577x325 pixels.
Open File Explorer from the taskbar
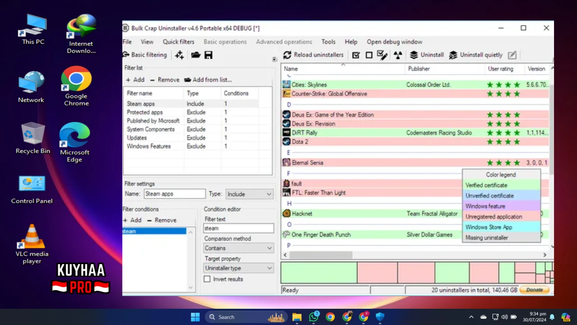(297, 317)
